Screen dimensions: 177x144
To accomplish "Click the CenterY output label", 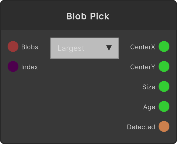I will point(143,67).
